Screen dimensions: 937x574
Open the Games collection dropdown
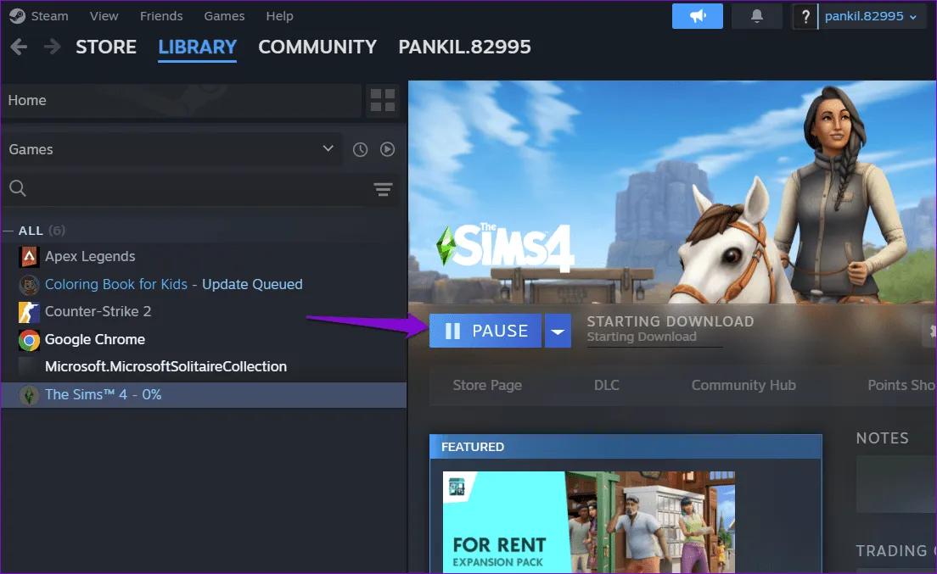[328, 149]
